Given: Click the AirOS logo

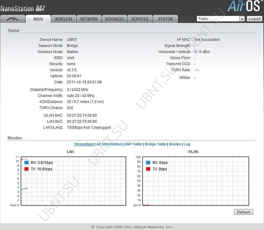Looking at the screenshot, I should coord(245,6).
